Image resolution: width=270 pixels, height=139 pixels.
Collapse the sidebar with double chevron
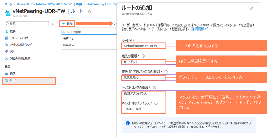click(53, 24)
